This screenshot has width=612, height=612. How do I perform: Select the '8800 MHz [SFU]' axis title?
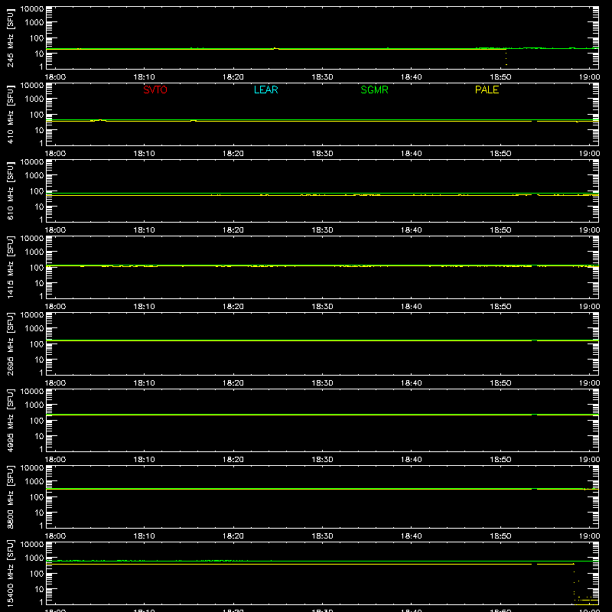(11, 496)
